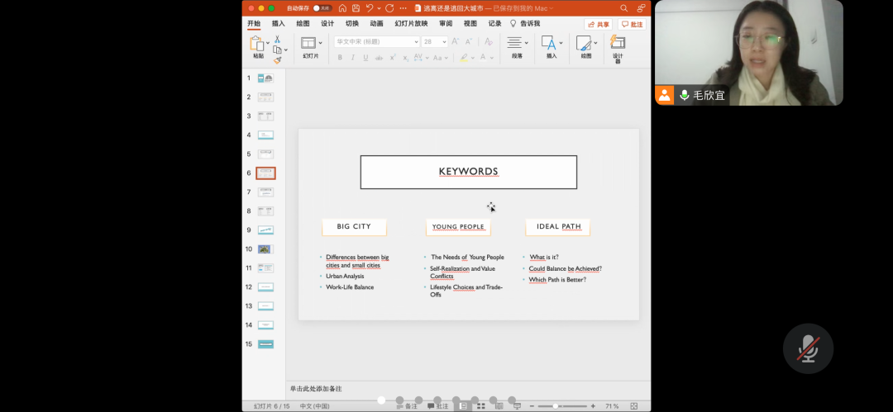Click the Undo arrow icon
893x412 pixels.
click(x=370, y=8)
